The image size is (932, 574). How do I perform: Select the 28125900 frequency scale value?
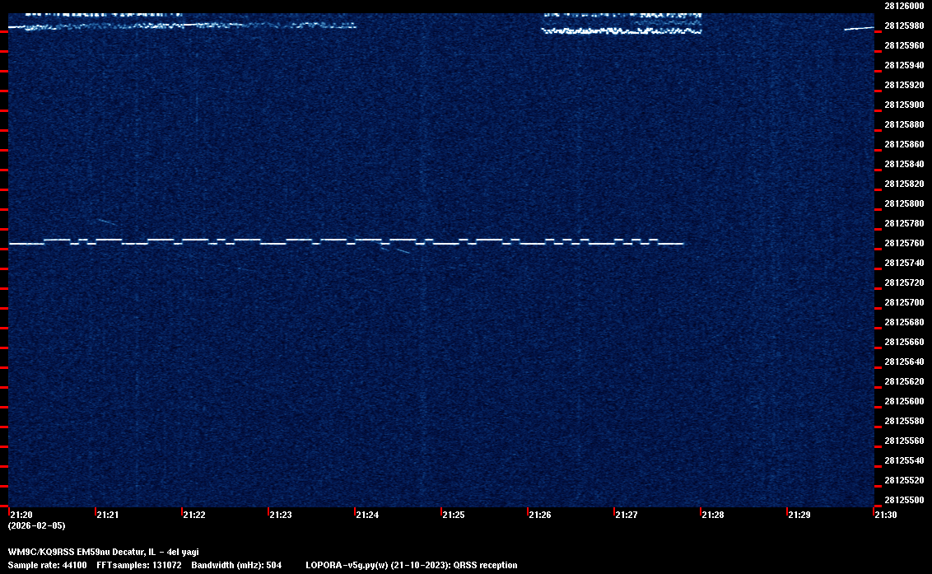coord(903,105)
